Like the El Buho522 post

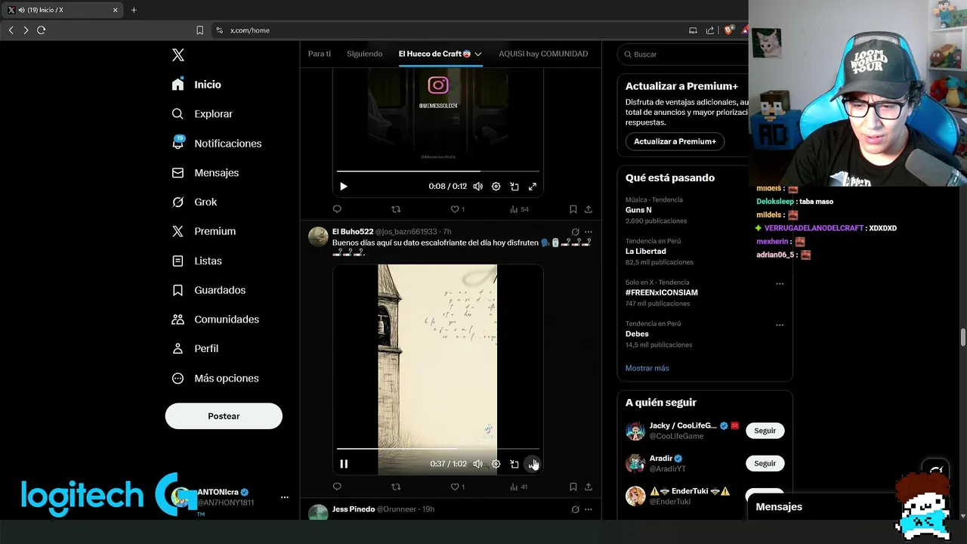[457, 487]
